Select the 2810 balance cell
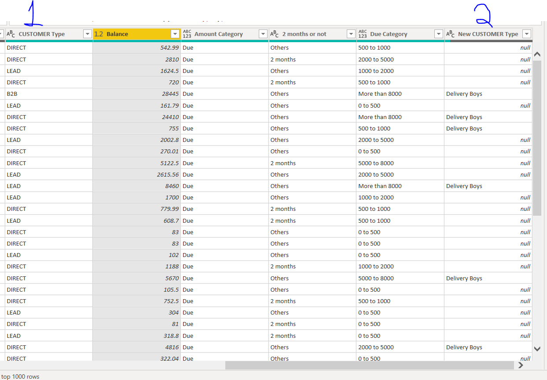This screenshot has height=380, width=547. point(137,59)
